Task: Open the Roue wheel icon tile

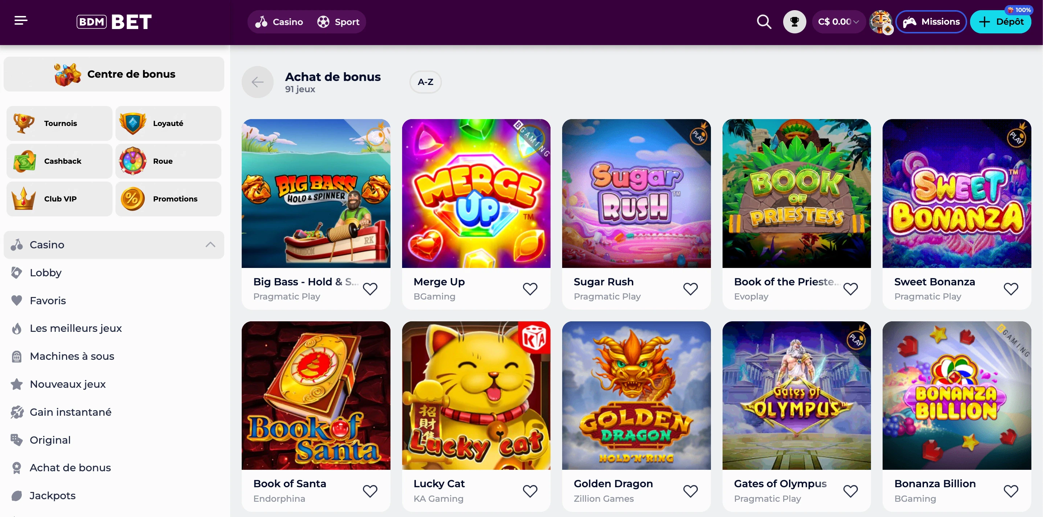Action: pos(168,161)
